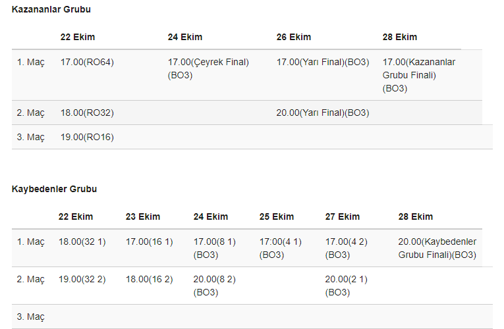This screenshot has height=329, width=504.
Task: Select the Kaybedenler Grubu Finali cell
Action: [437, 248]
